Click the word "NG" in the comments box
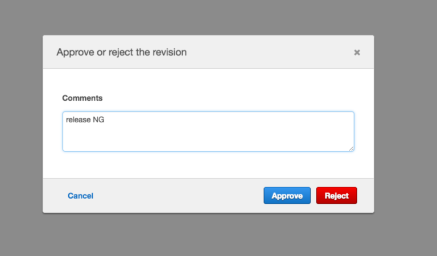 point(99,120)
